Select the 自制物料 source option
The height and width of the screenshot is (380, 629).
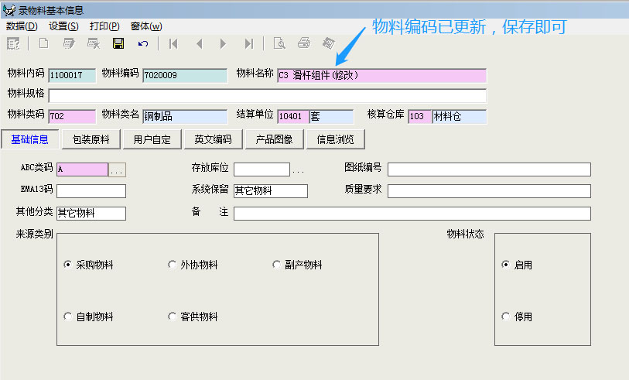pyautogui.click(x=68, y=317)
